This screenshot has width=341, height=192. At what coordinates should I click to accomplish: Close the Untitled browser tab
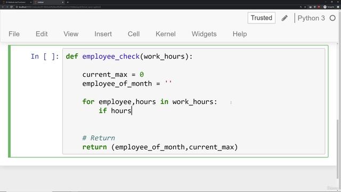(63, 2)
